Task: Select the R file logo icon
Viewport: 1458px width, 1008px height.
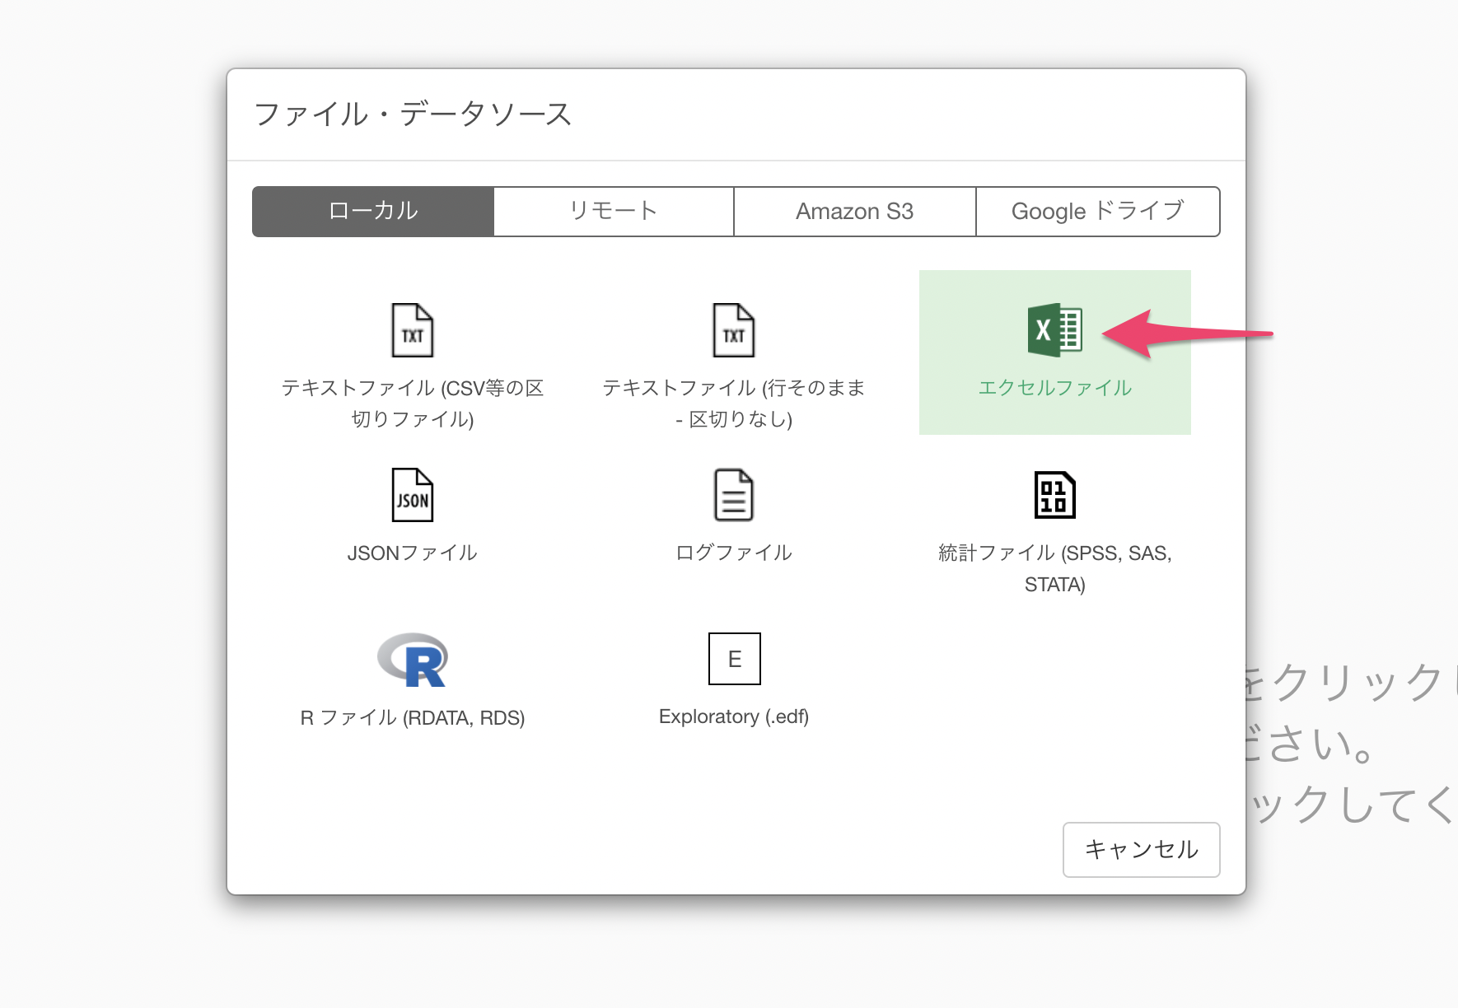Action: pyautogui.click(x=412, y=660)
